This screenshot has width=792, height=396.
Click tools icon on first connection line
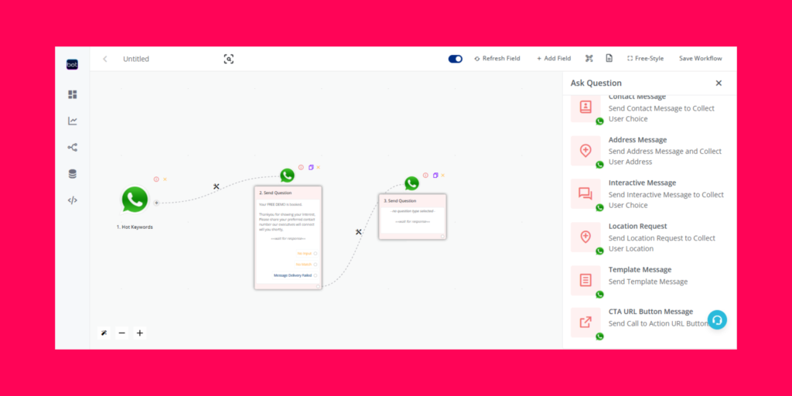(217, 186)
